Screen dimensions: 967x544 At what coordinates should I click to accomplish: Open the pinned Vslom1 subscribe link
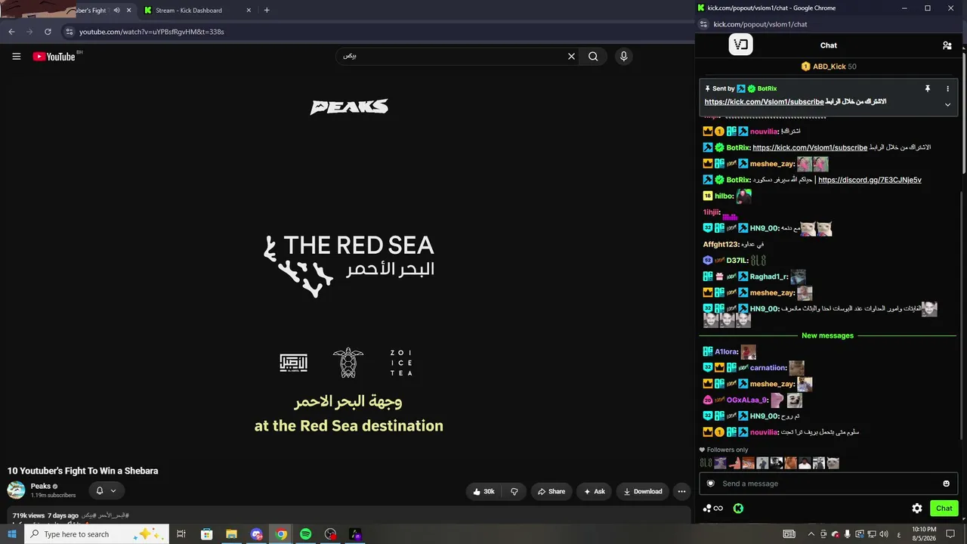pos(764,102)
